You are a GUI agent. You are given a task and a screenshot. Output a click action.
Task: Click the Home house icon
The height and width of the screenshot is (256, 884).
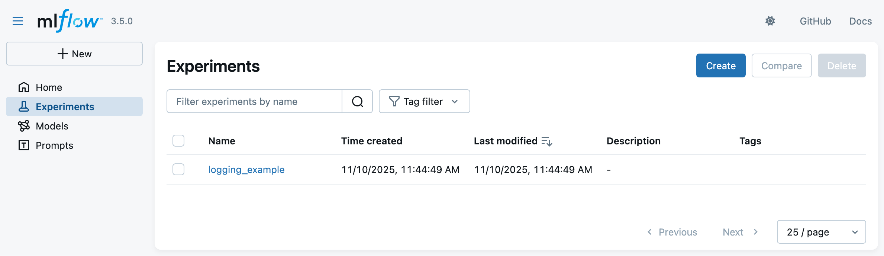24,87
